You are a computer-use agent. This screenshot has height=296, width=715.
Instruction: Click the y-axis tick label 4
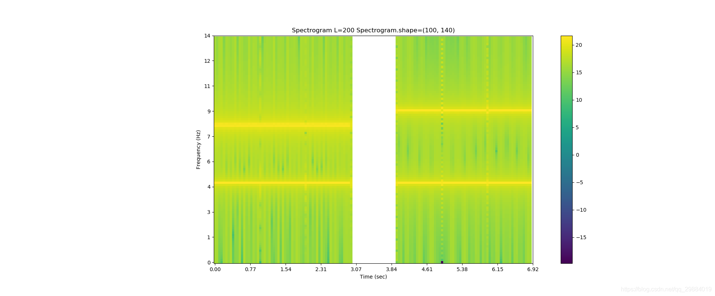point(209,187)
